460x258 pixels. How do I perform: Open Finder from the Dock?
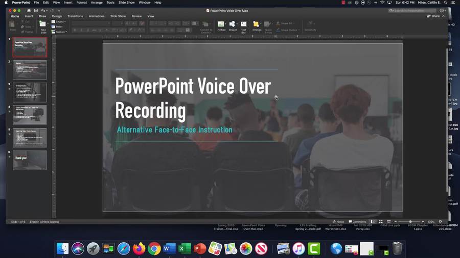coord(62,249)
